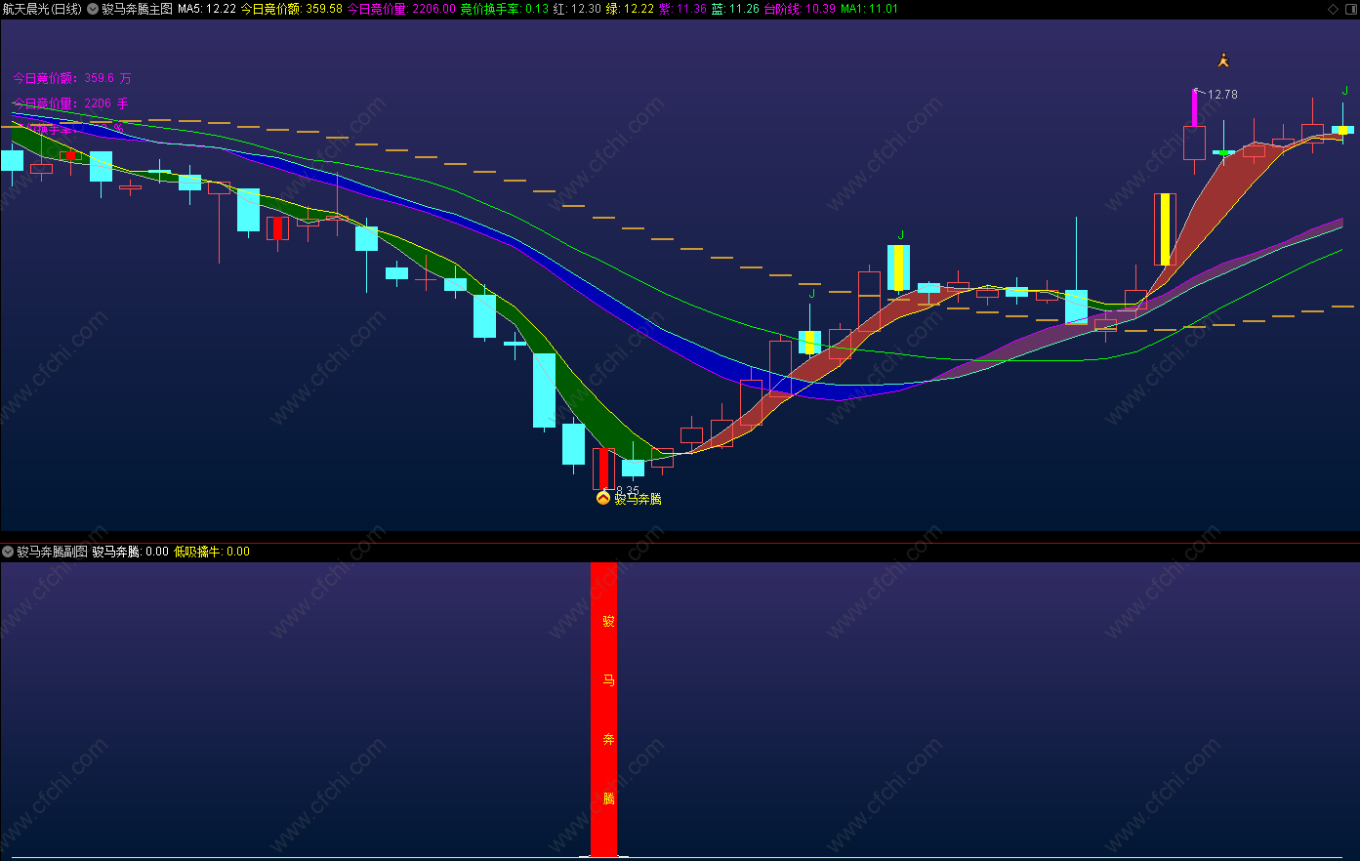Image resolution: width=1360 pixels, height=861 pixels.
Task: Click the MA1: 11.01 value
Action: (x=869, y=9)
